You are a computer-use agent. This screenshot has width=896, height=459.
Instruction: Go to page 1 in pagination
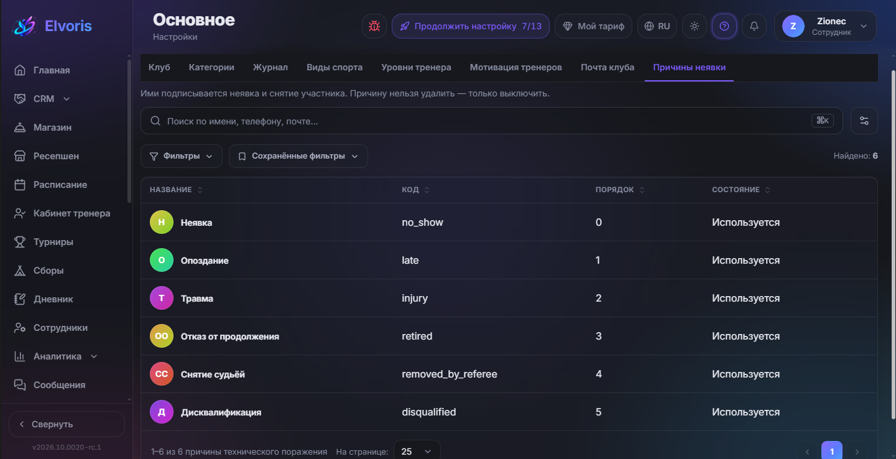832,452
